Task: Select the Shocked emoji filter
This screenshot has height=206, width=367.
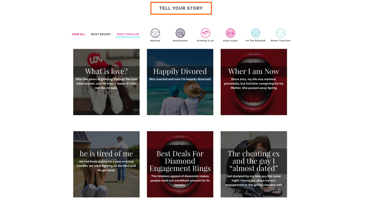Action: click(155, 33)
